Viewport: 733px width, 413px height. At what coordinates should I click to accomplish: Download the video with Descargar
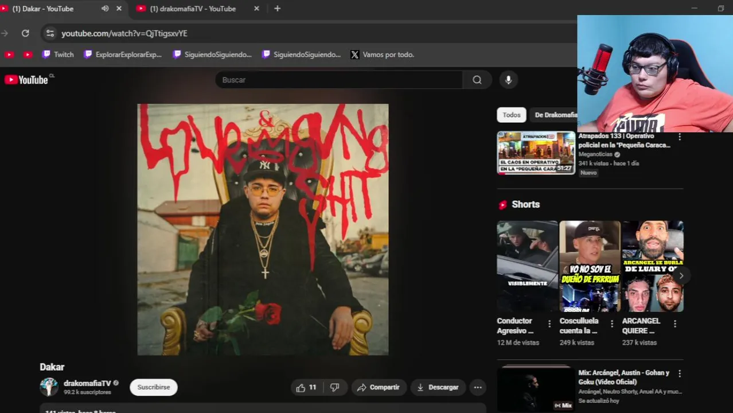[x=438, y=387]
